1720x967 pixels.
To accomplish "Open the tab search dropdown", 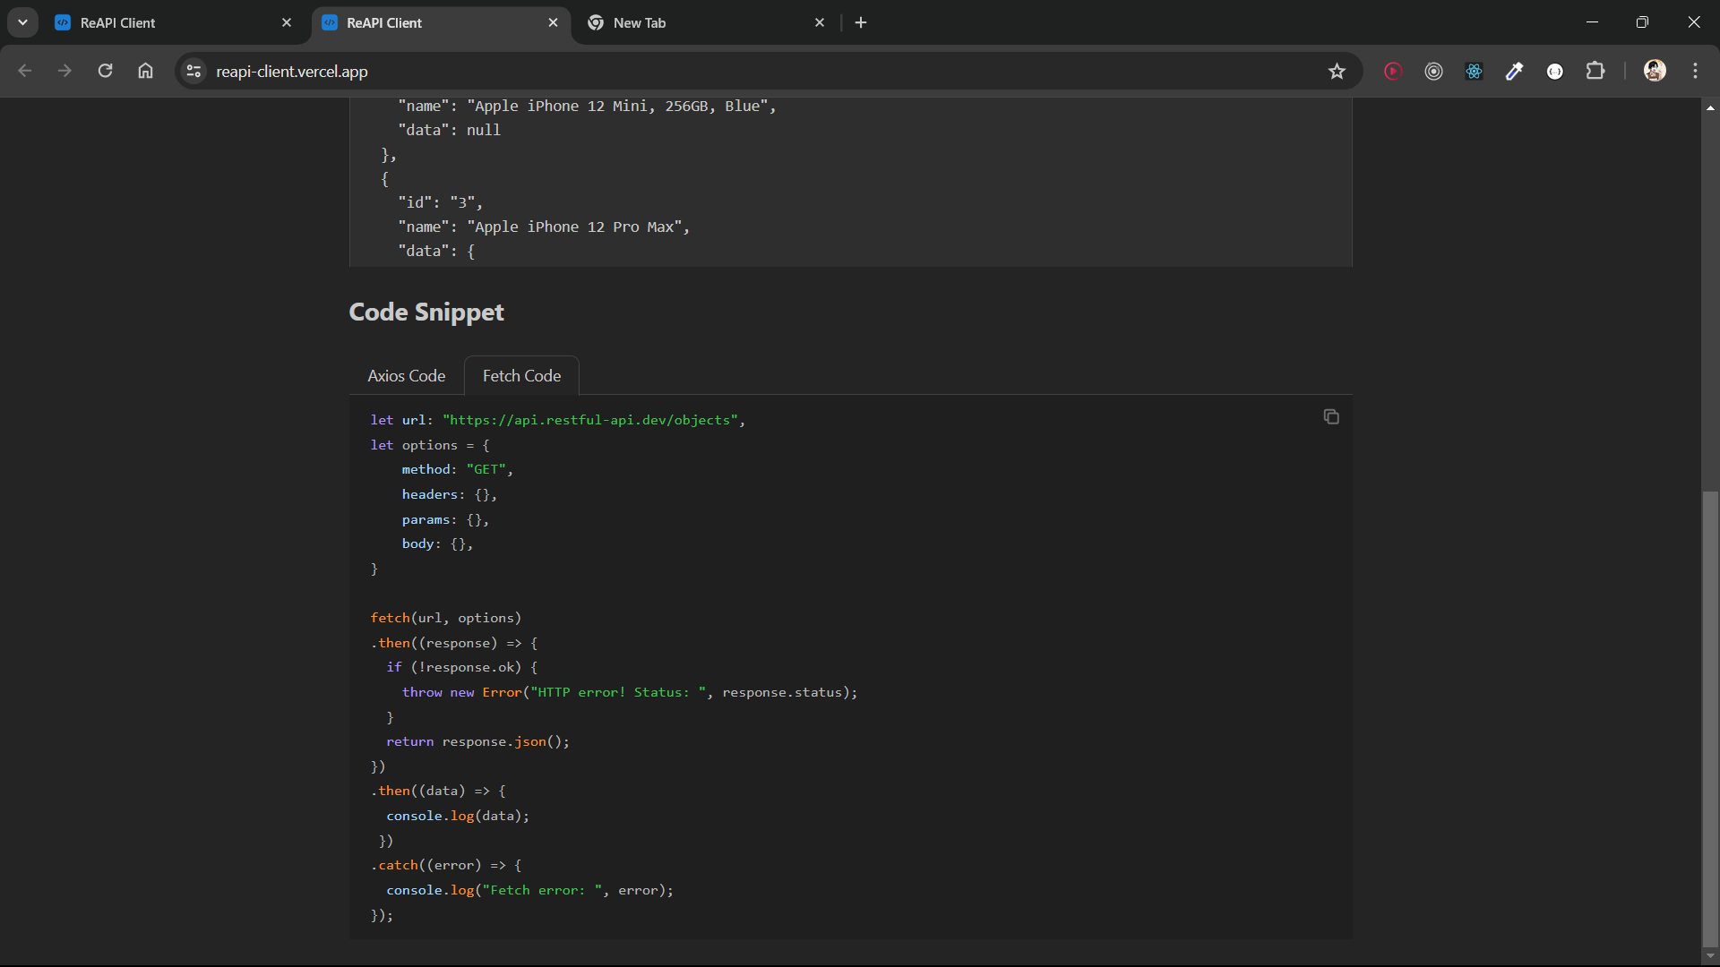I will [22, 22].
